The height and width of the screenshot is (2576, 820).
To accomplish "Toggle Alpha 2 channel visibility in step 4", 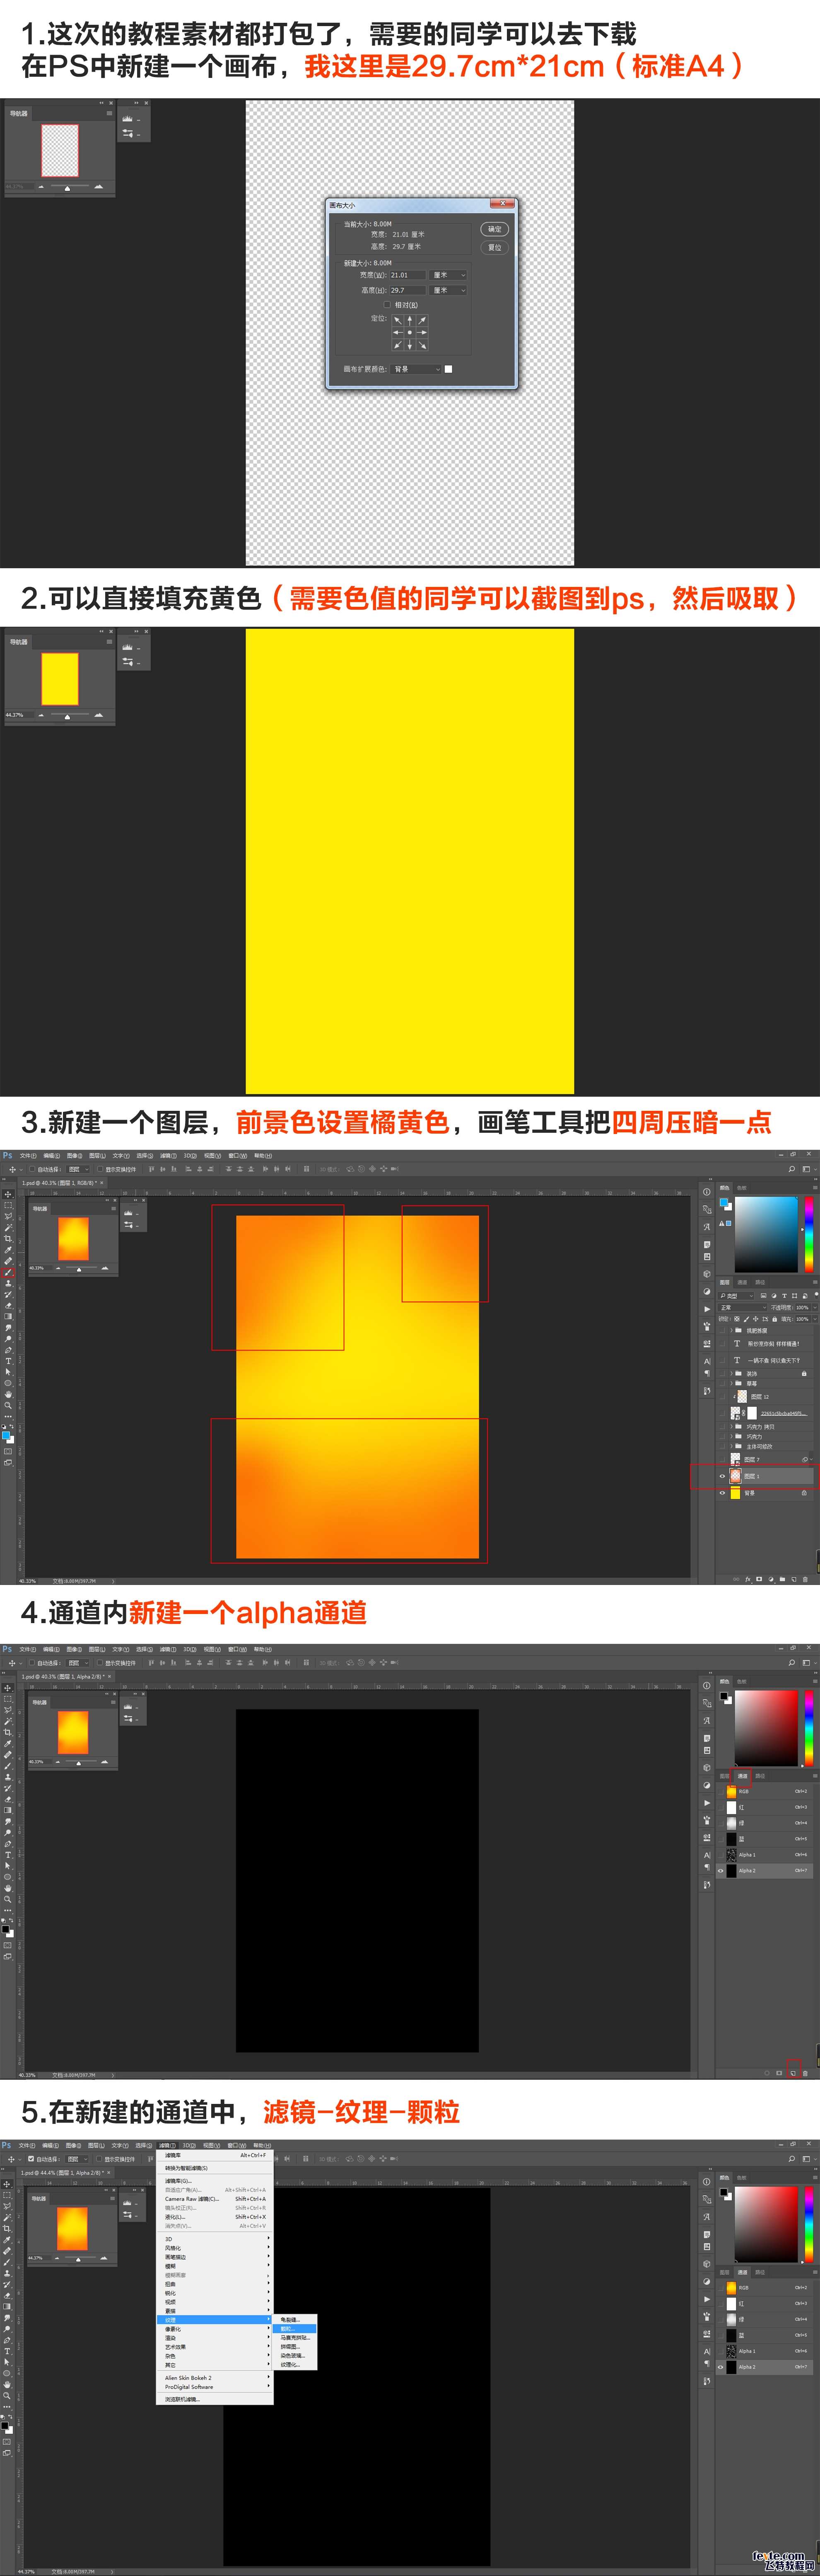I will [720, 1871].
